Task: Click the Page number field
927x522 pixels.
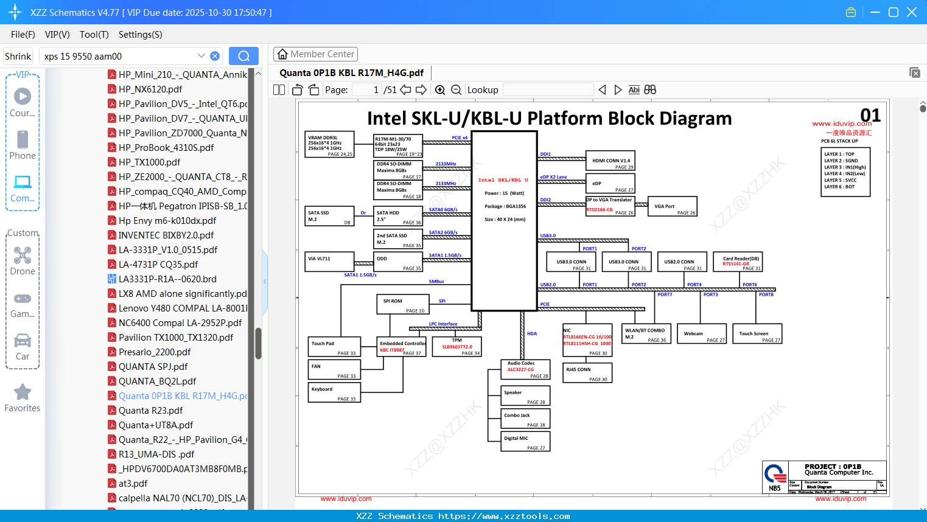Action: click(x=366, y=89)
